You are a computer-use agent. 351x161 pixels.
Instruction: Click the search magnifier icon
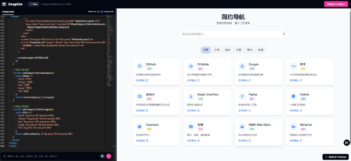(x=284, y=34)
